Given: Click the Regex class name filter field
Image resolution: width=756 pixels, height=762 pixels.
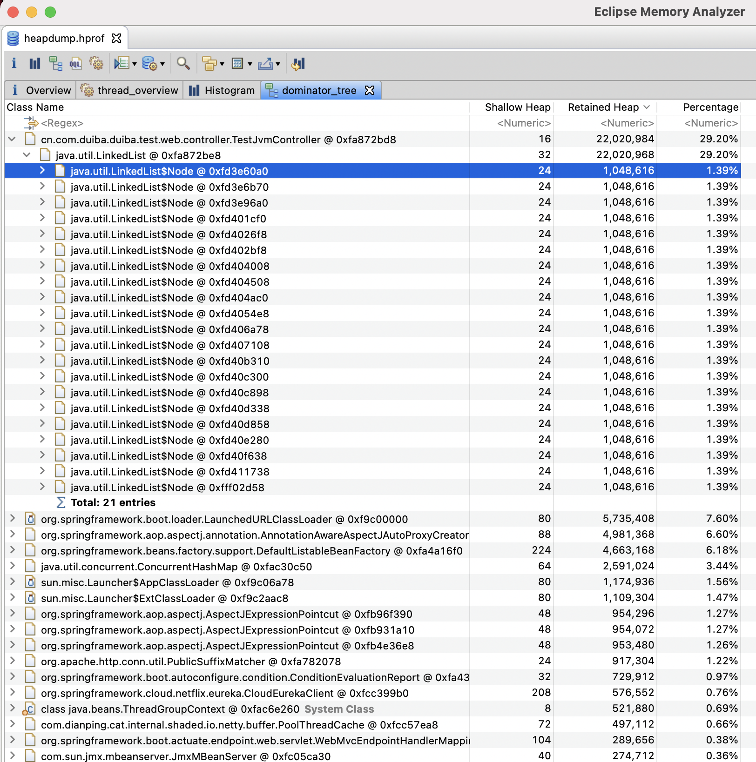Looking at the screenshot, I should pos(236,123).
